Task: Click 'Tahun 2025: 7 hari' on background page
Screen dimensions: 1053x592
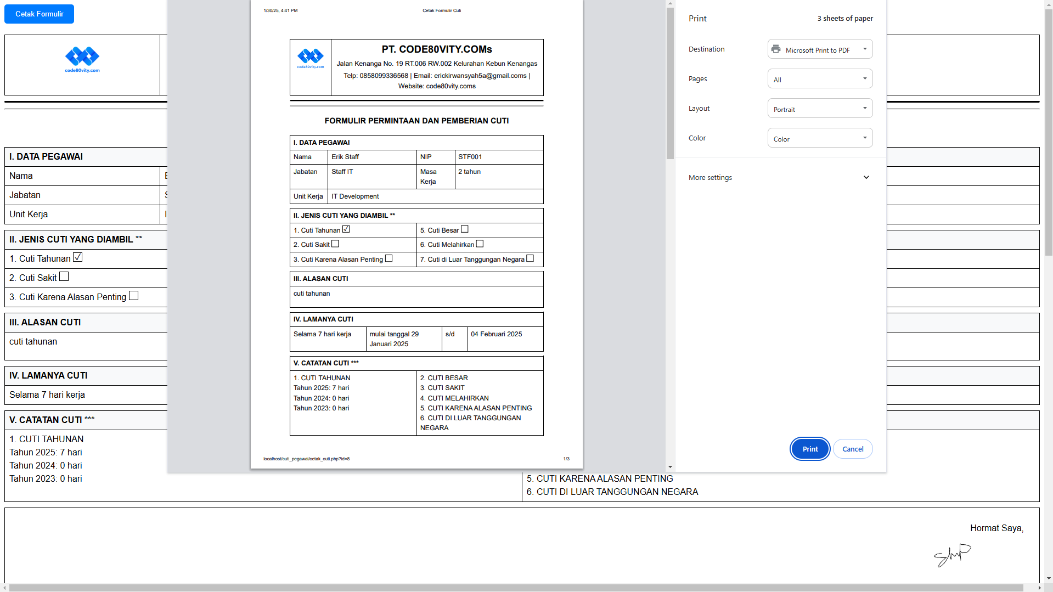Action: tap(46, 452)
